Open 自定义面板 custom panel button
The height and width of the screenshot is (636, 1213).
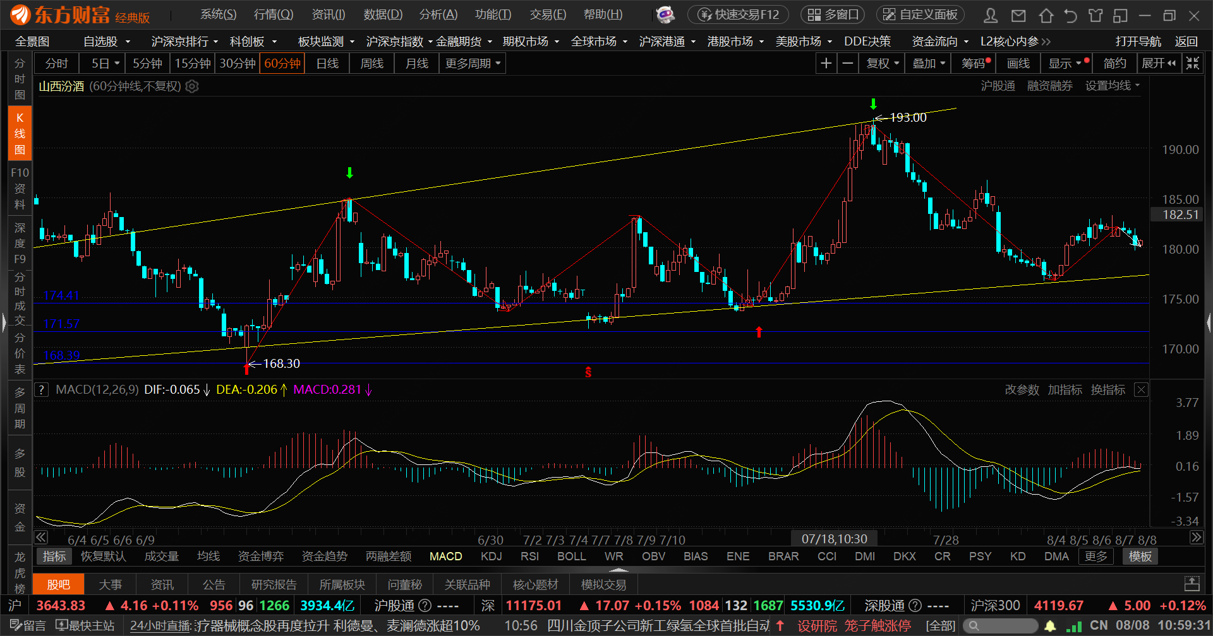click(920, 15)
